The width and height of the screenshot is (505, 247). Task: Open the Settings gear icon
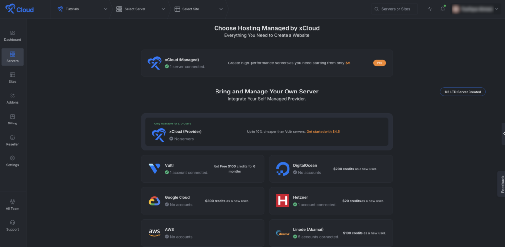[12, 158]
